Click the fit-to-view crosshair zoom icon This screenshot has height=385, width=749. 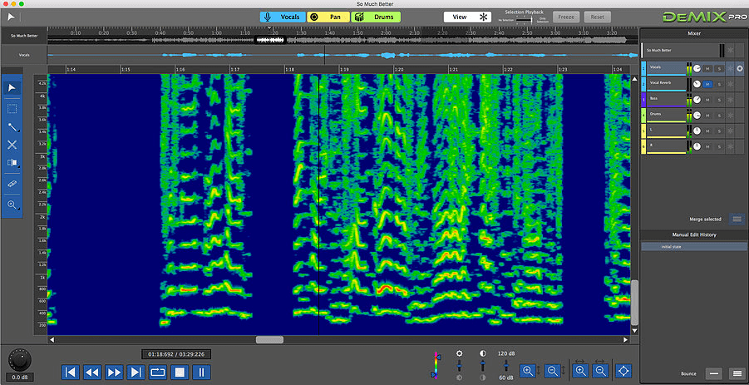(624, 371)
